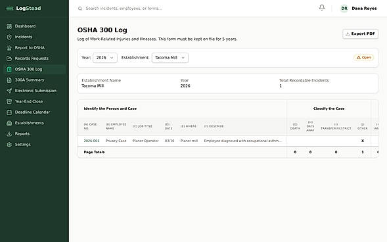Click the OSHA 300 Log page heading

pos(102,30)
